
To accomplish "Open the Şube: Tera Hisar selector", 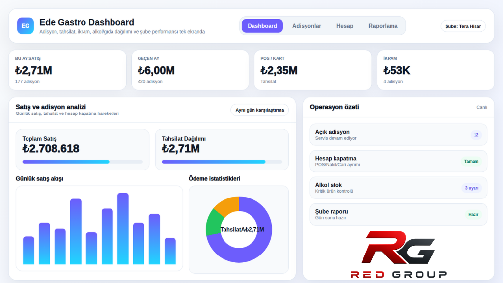I will 463,26.
